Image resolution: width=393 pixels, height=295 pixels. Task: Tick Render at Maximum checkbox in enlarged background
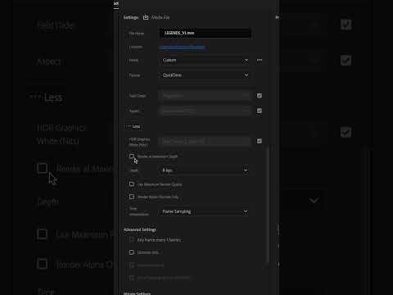tap(43, 168)
